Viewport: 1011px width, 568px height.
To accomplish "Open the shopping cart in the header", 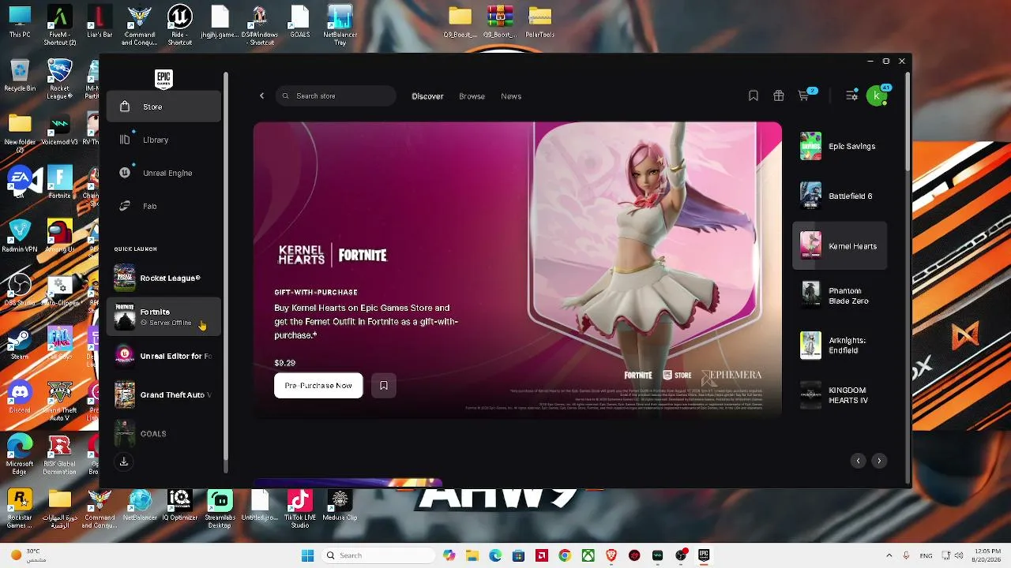I will coord(804,95).
